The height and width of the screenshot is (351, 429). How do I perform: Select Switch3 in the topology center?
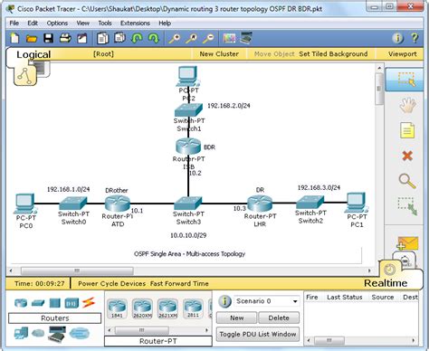click(x=188, y=204)
